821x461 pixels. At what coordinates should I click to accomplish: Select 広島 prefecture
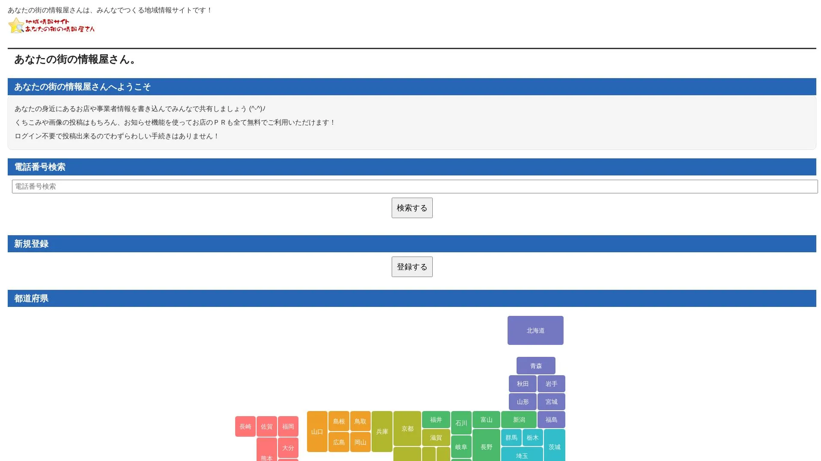click(x=339, y=442)
